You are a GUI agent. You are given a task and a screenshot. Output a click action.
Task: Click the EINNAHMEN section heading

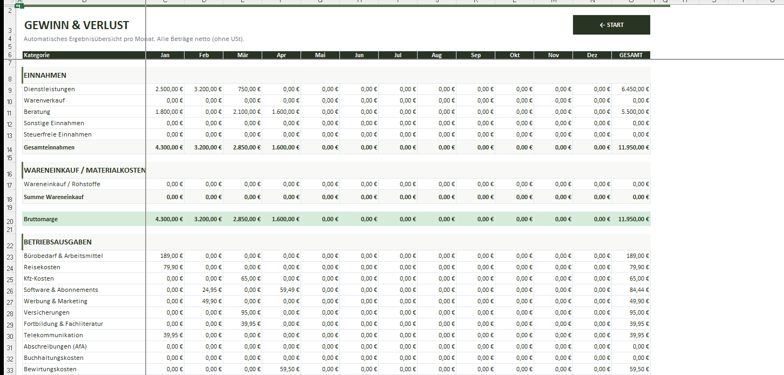45,76
